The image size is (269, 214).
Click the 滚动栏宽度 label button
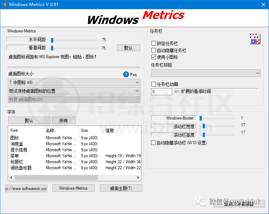point(174,127)
